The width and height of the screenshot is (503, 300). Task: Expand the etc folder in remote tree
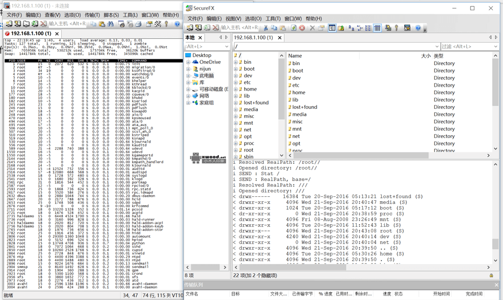[x=235, y=82]
